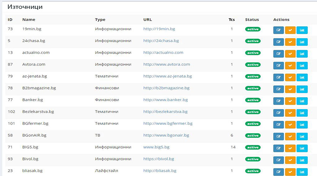Viewport: 317px width, 176px height.
Task: Follow the http://24chasa.bg link
Action: point(161,41)
